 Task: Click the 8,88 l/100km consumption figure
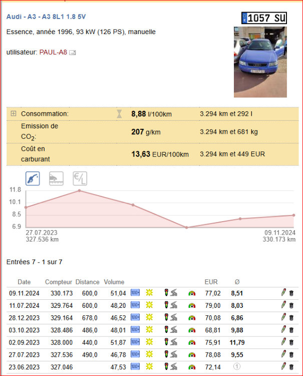[151, 114]
